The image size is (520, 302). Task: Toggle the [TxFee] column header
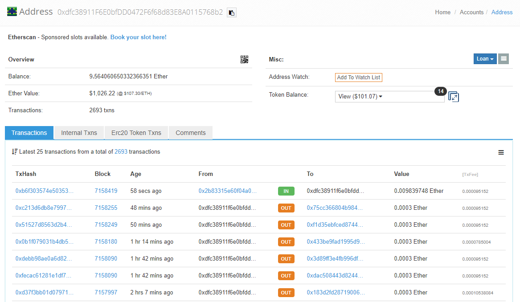pos(470,175)
